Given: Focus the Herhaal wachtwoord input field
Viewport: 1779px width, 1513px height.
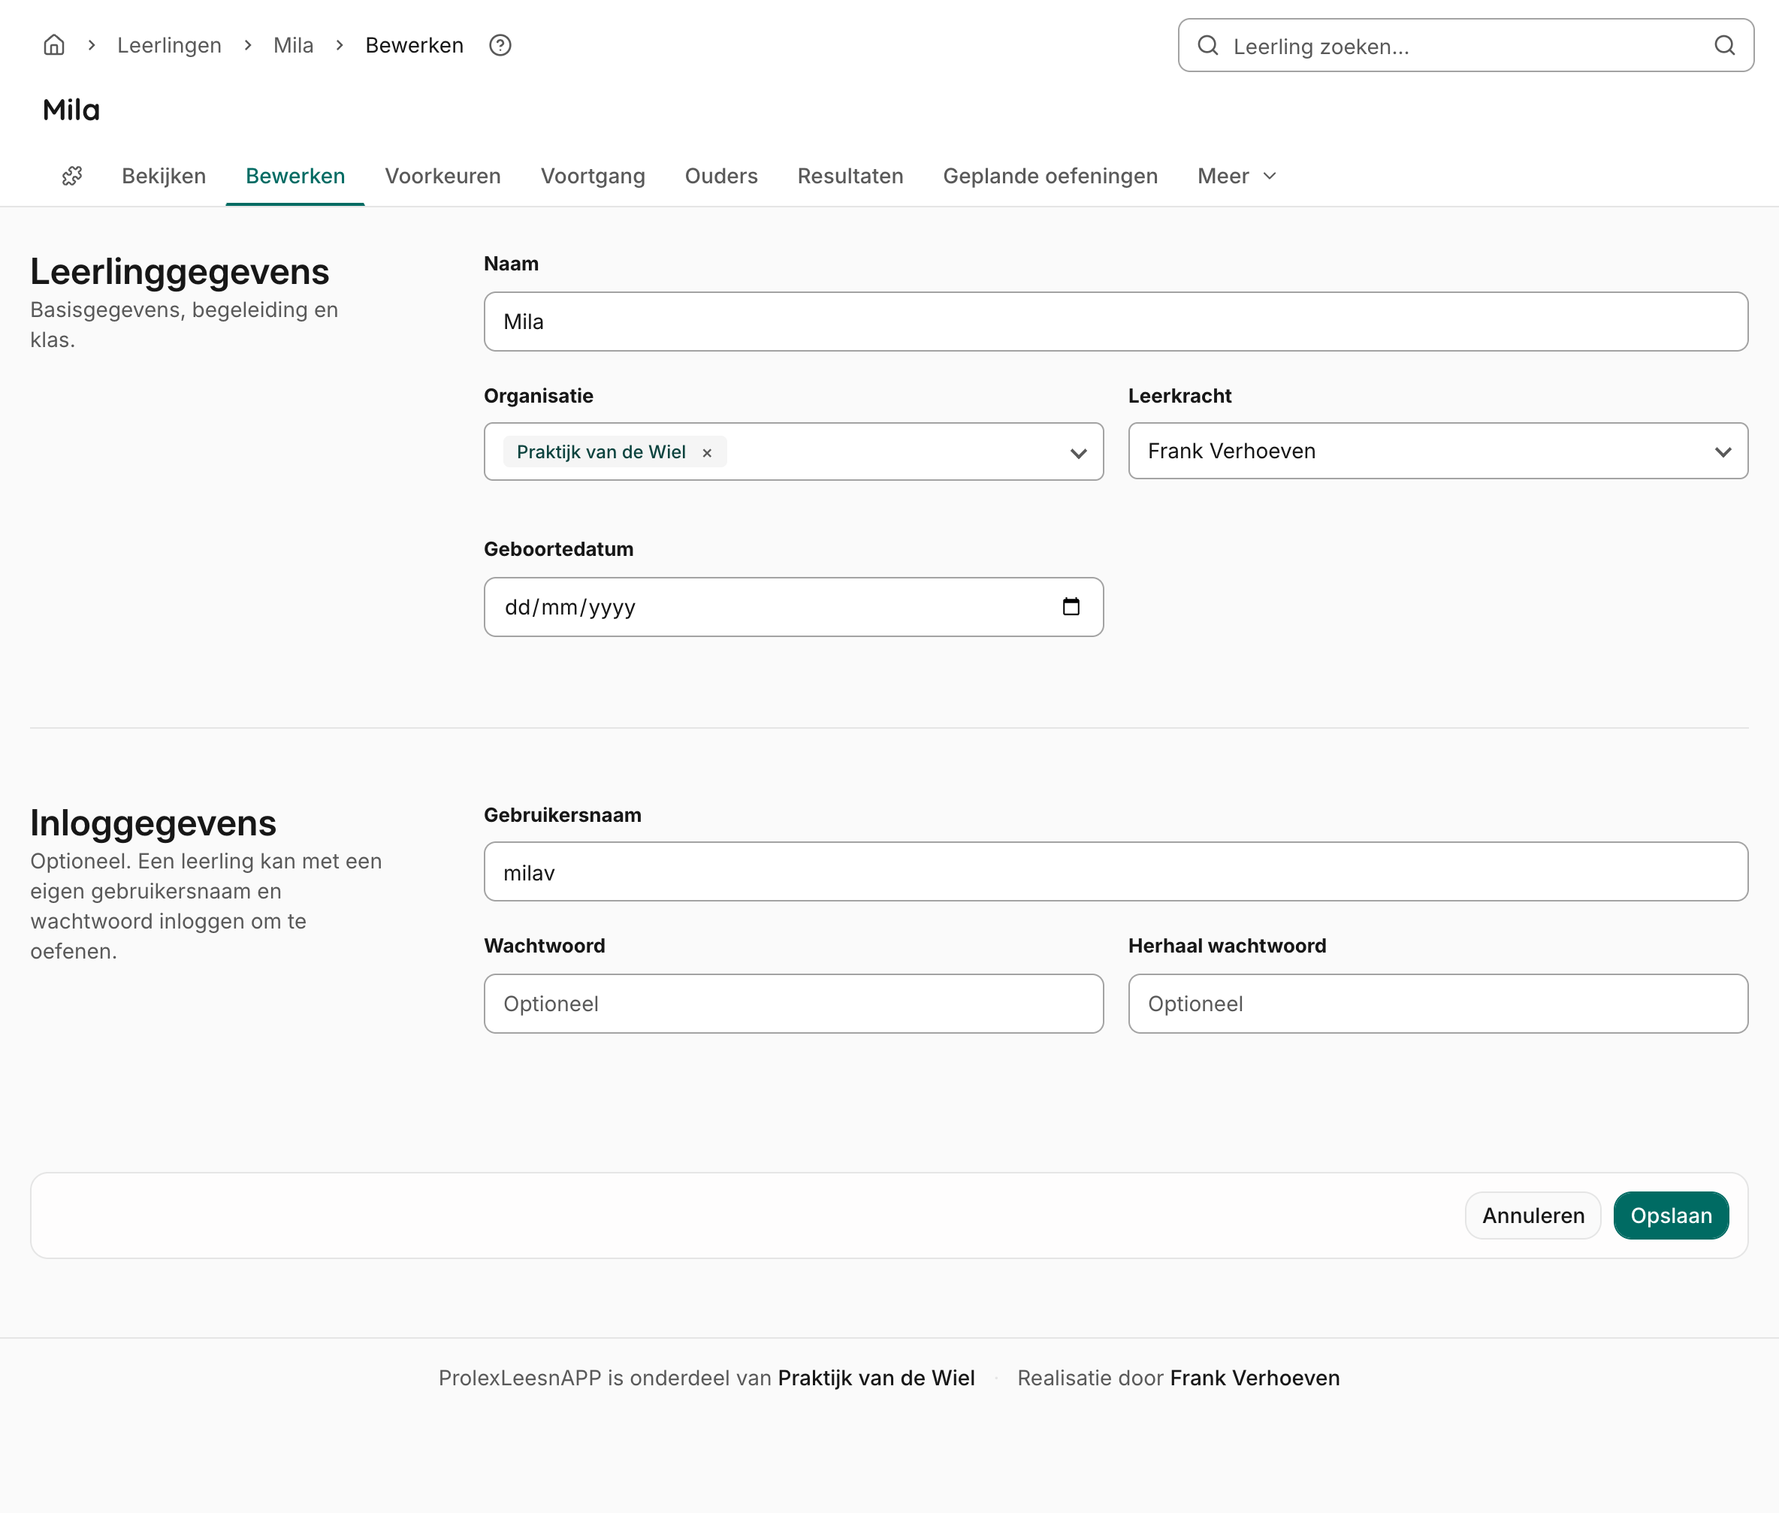Looking at the screenshot, I should tap(1438, 1004).
